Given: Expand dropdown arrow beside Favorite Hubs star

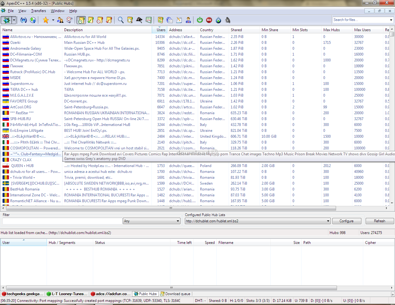Looking at the screenshot, I should [x=53, y=20].
